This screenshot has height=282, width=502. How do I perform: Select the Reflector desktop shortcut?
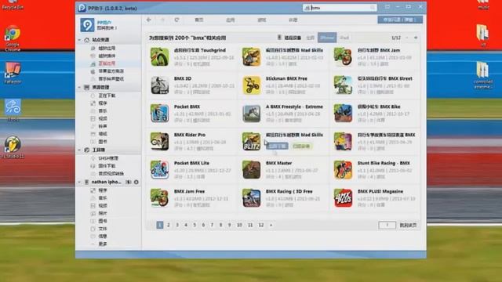click(x=13, y=73)
